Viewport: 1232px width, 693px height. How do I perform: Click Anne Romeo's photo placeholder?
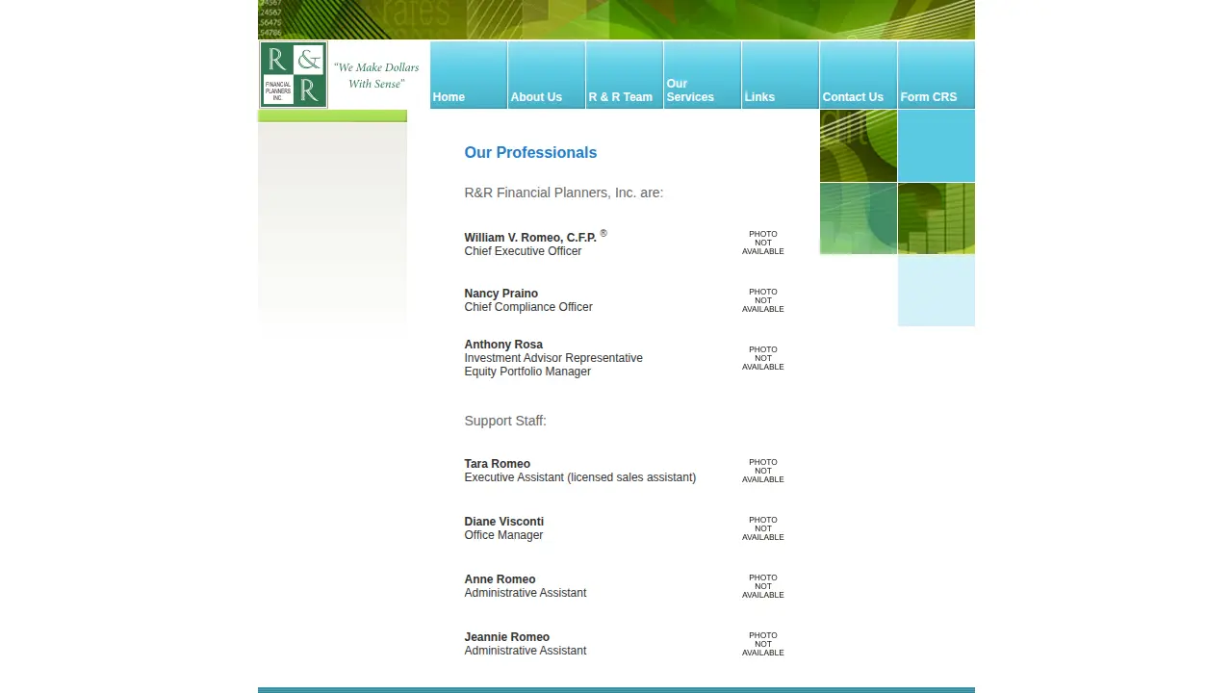(x=763, y=586)
